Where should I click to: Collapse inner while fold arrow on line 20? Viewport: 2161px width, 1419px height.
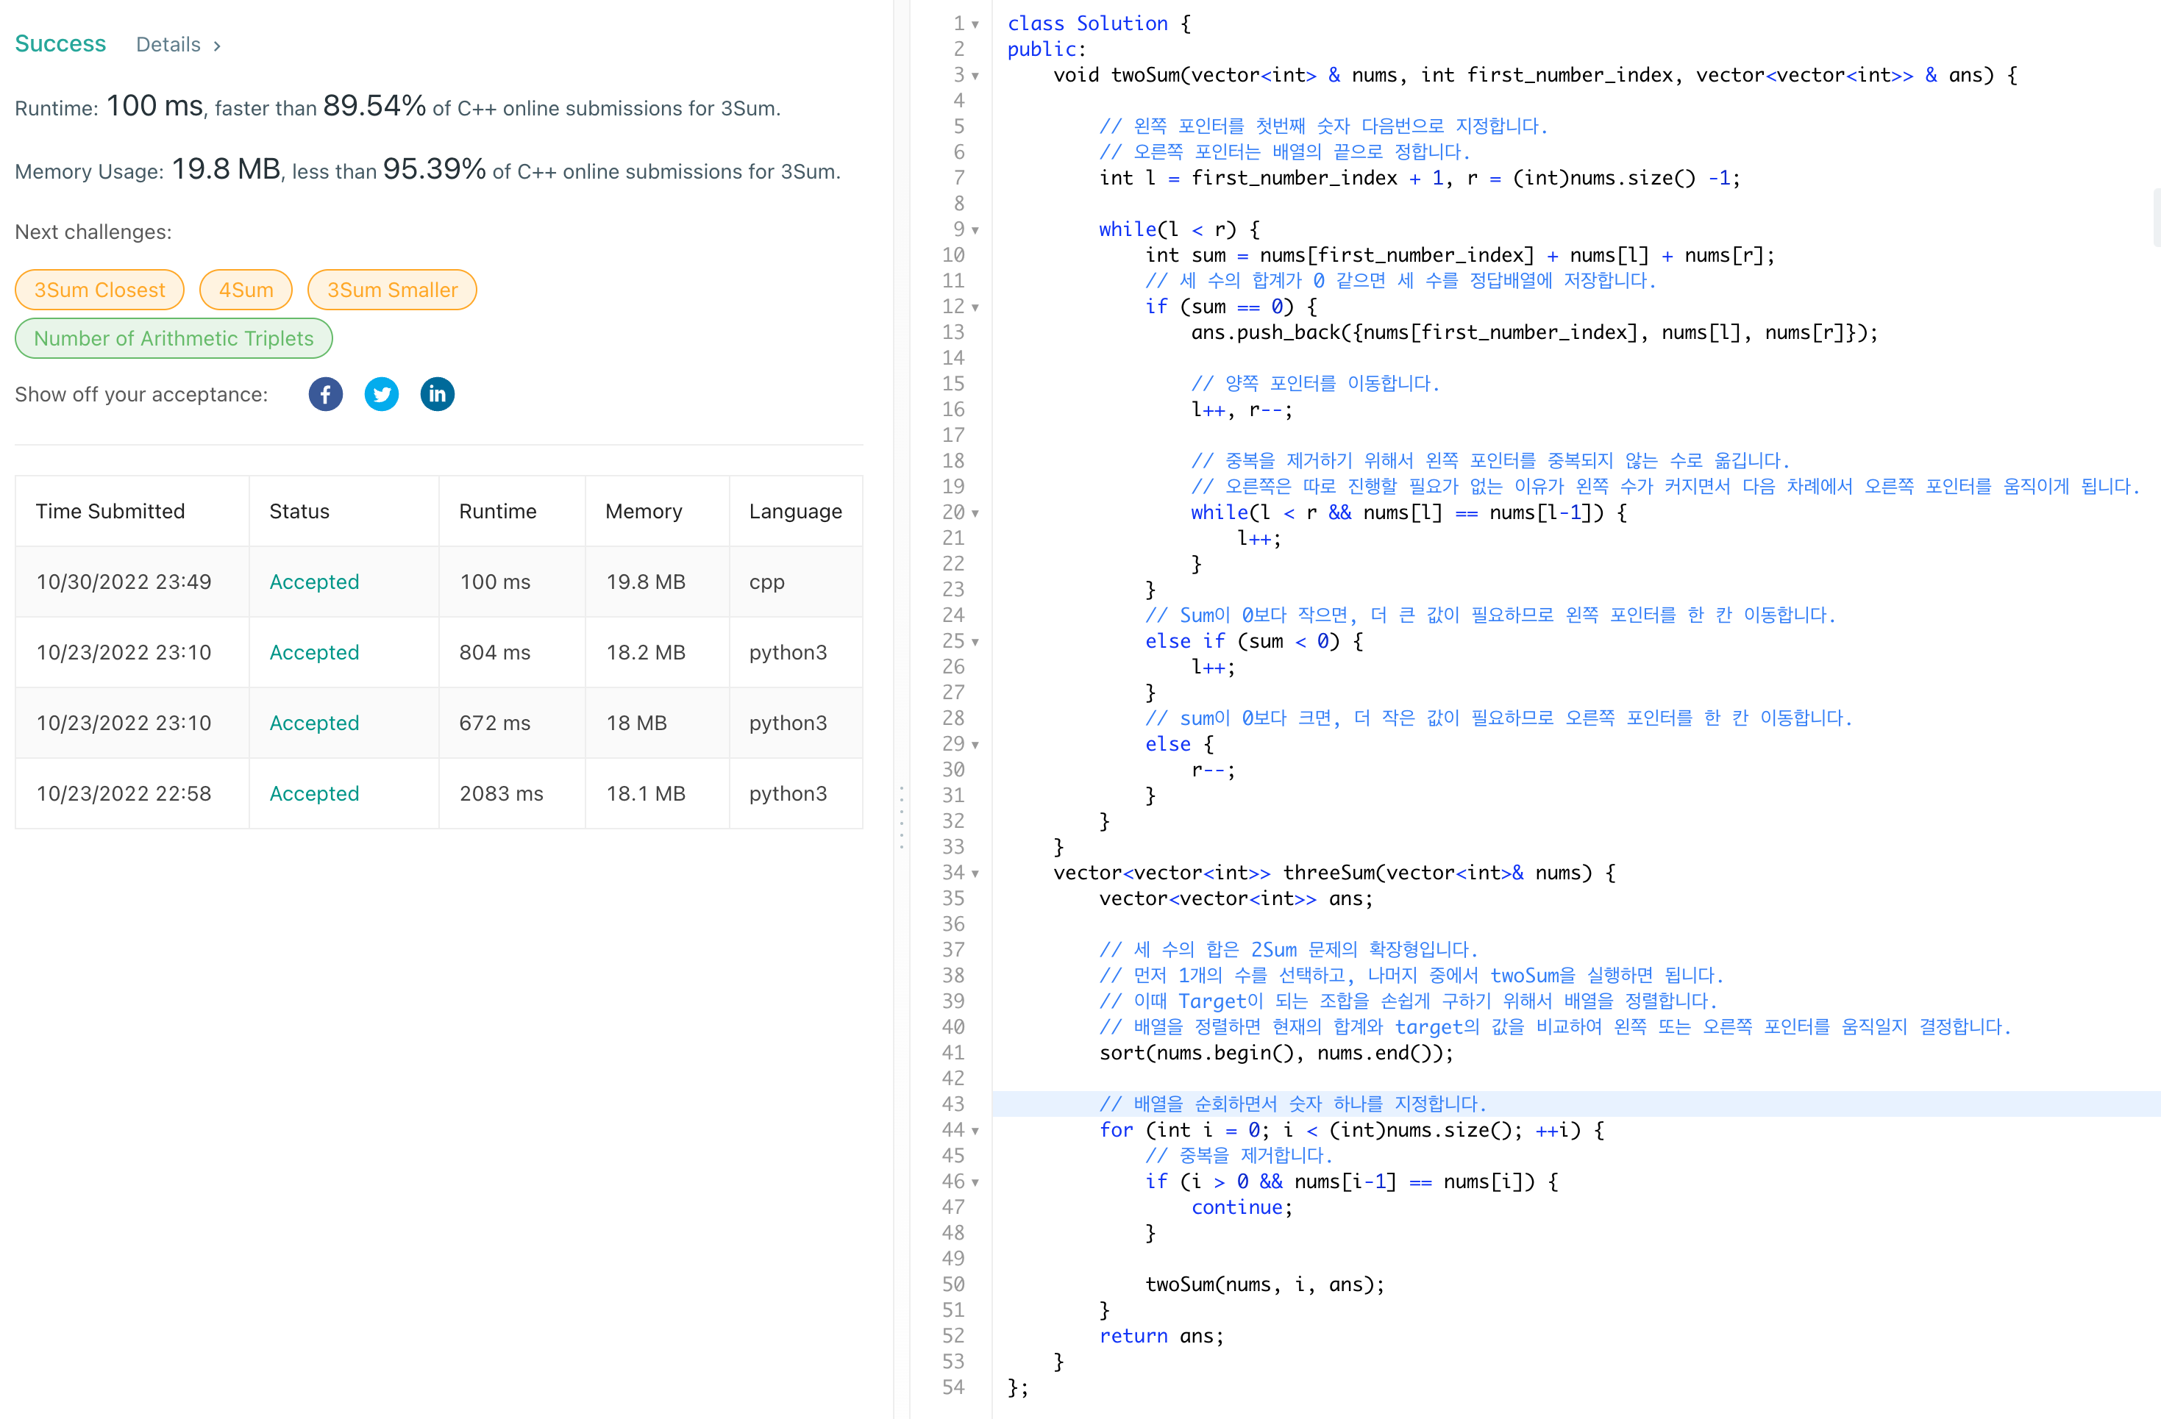click(975, 514)
